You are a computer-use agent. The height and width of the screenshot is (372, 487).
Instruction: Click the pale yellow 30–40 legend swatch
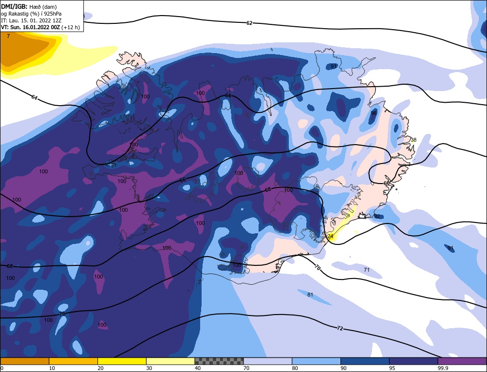[x=170, y=361]
